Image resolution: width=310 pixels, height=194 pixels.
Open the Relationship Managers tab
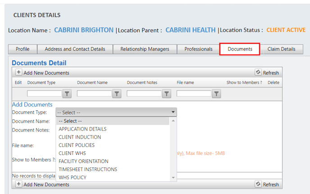pos(145,49)
